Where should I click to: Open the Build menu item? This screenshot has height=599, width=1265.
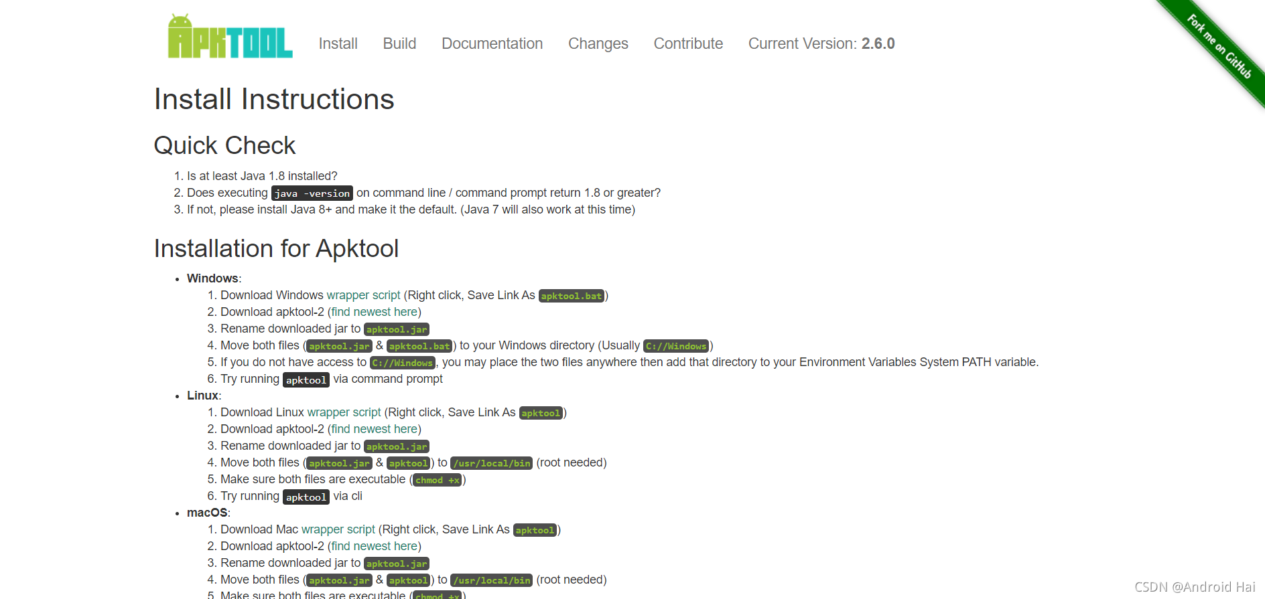[399, 44]
